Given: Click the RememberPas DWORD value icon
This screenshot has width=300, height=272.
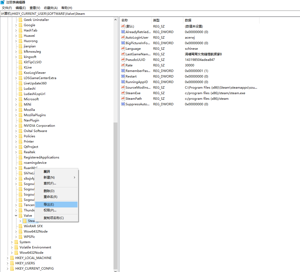Looking at the screenshot, I should (x=123, y=71).
